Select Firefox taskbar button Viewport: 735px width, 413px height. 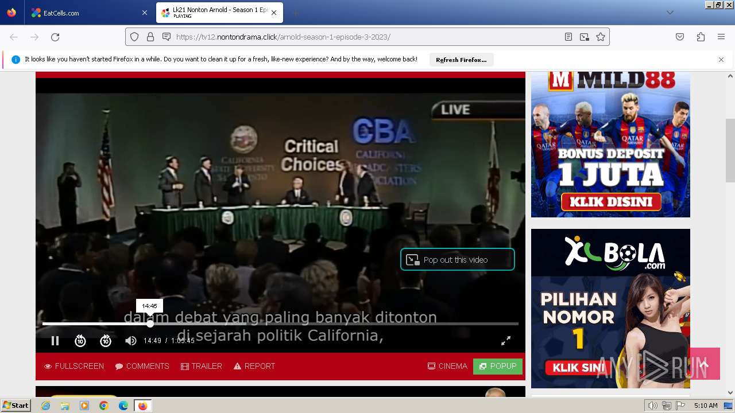[x=142, y=406]
